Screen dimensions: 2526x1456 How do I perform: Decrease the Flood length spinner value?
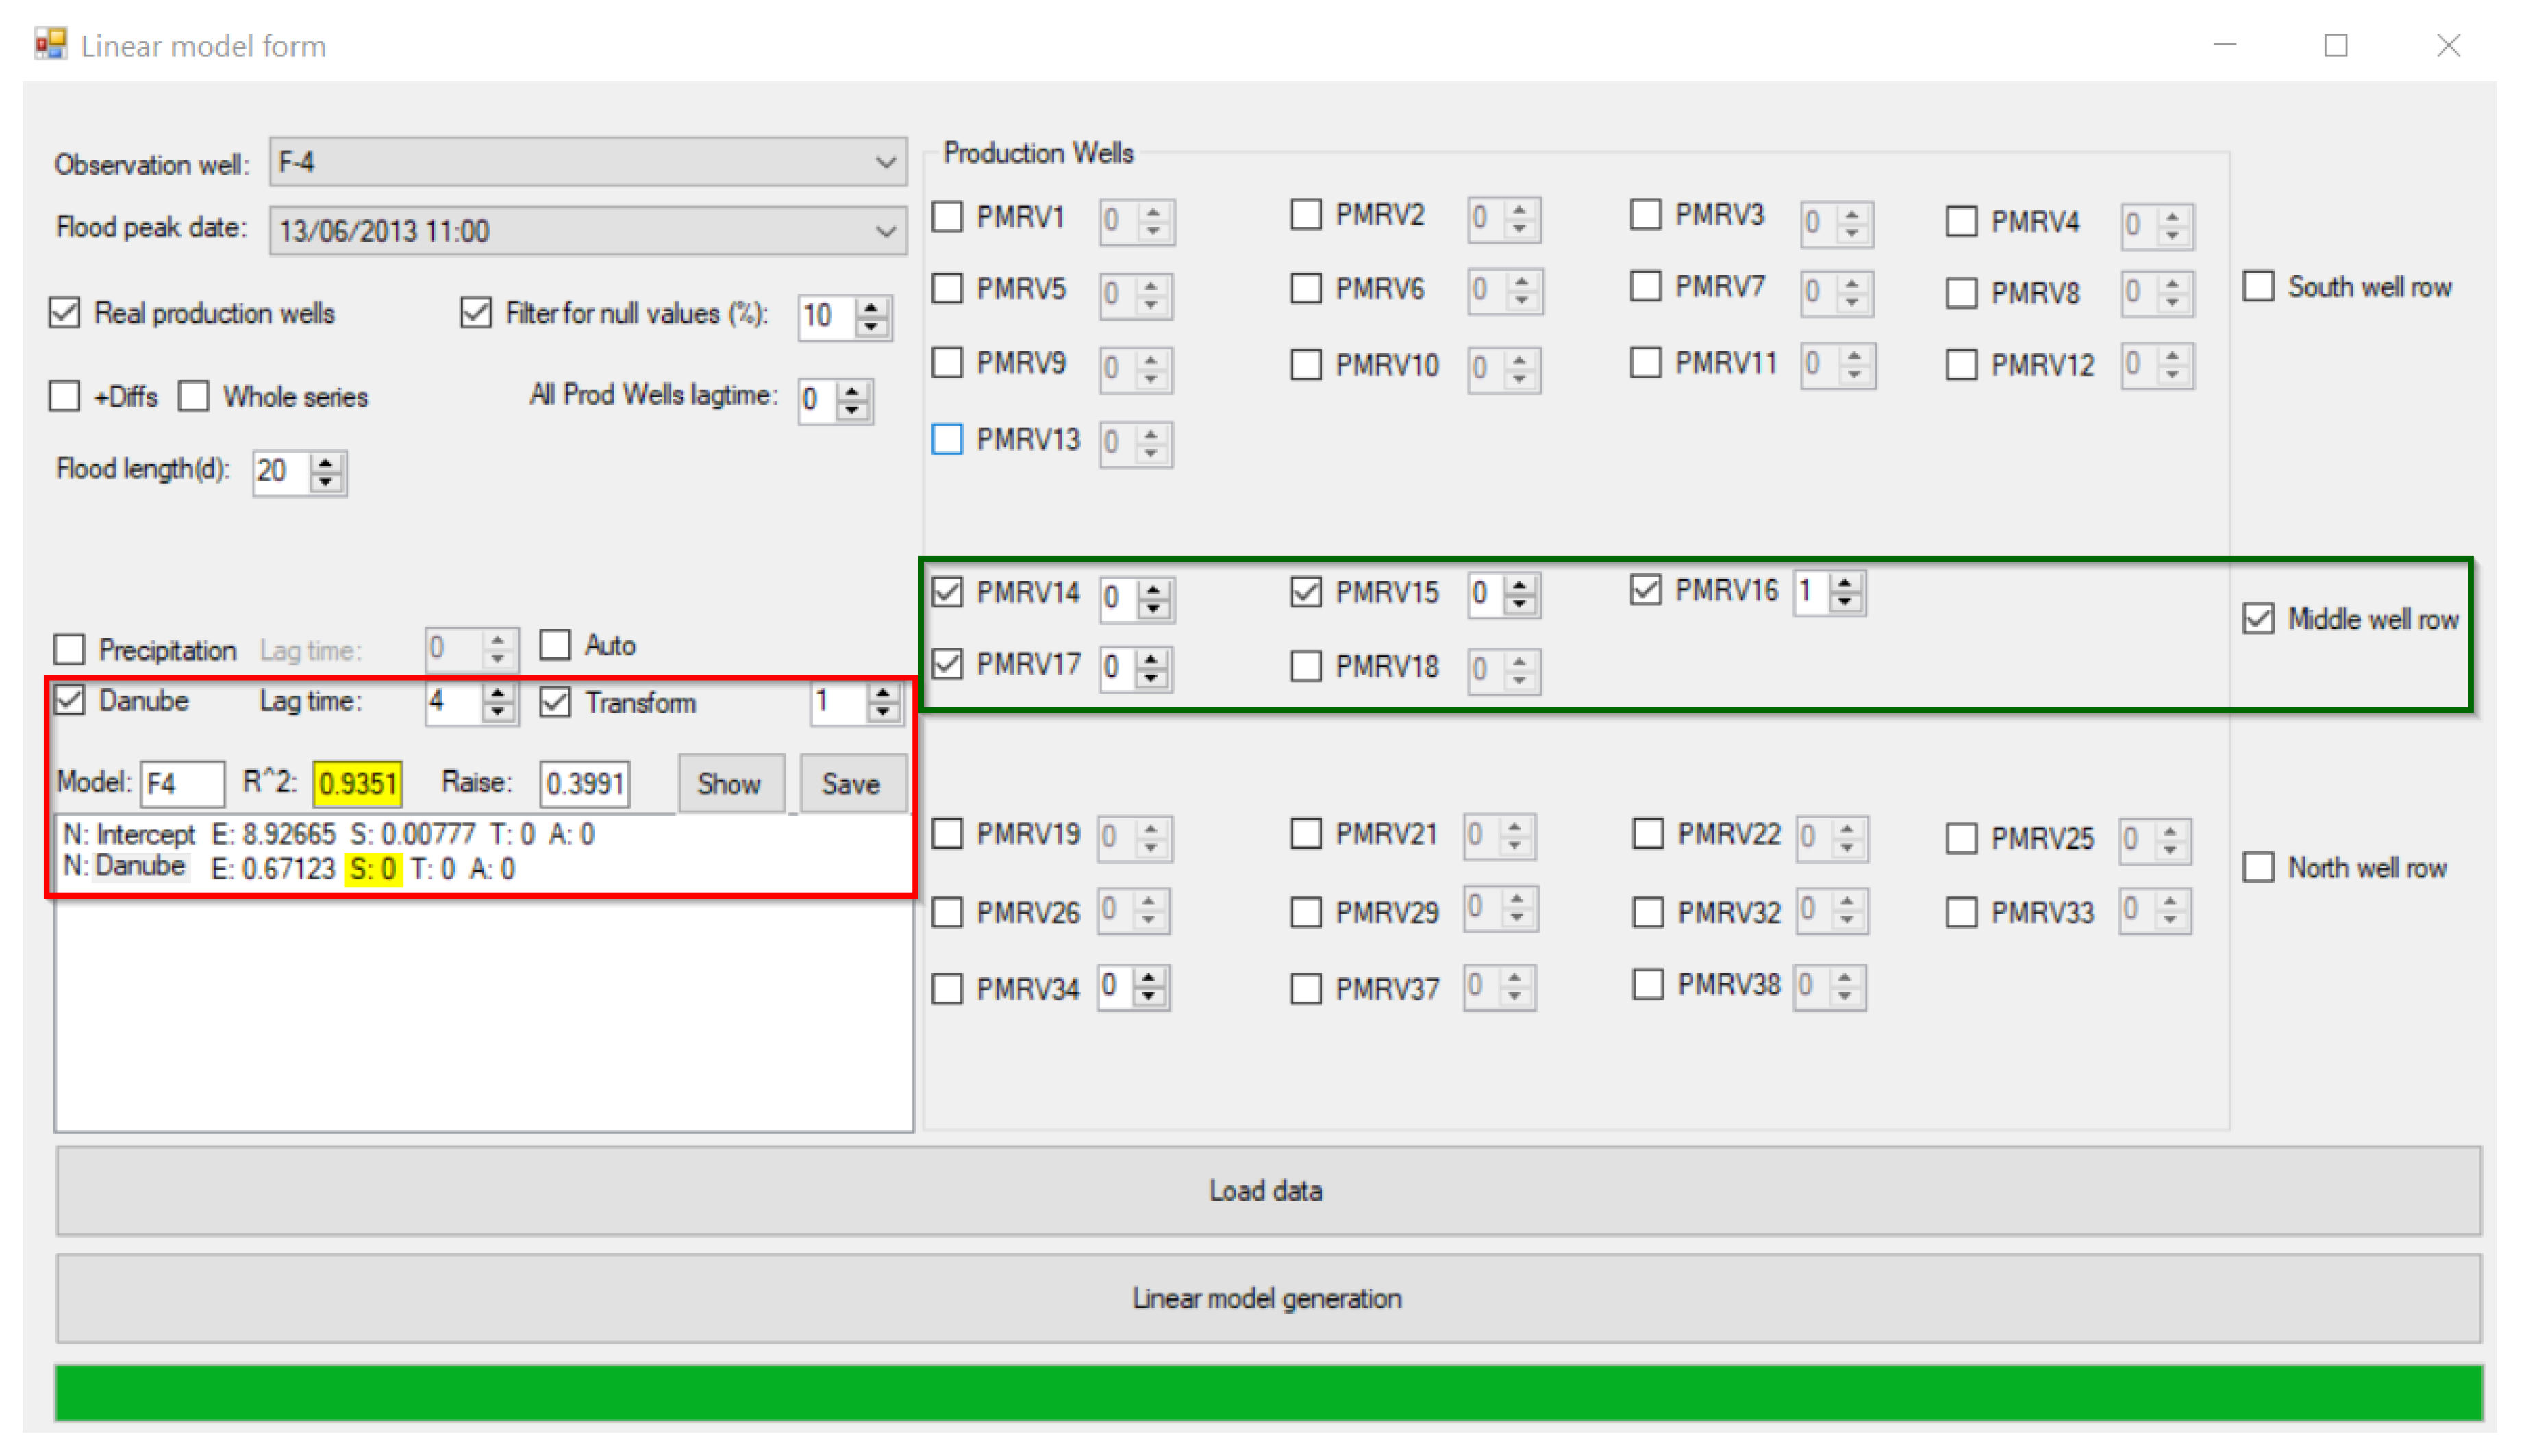[326, 482]
